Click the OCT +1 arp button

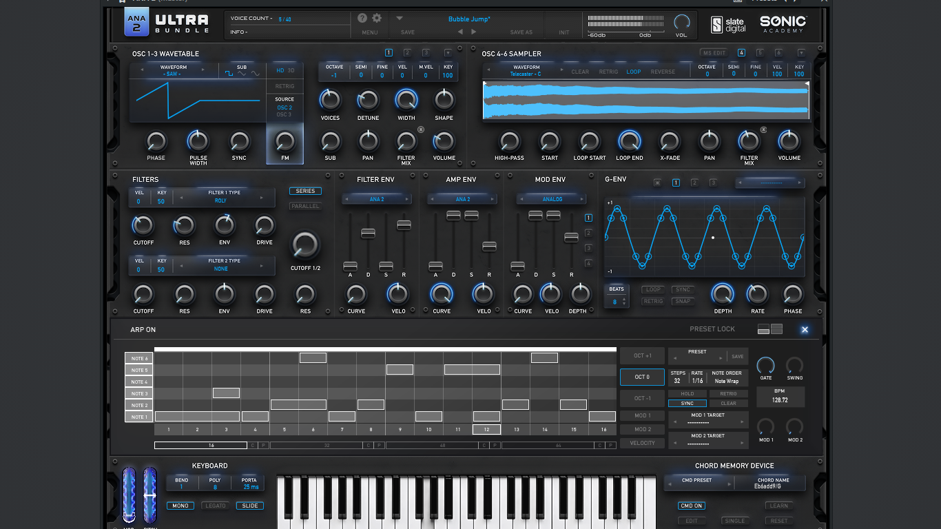click(642, 355)
